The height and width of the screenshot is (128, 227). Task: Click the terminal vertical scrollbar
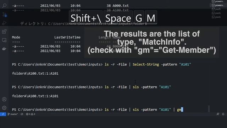pos(209,108)
